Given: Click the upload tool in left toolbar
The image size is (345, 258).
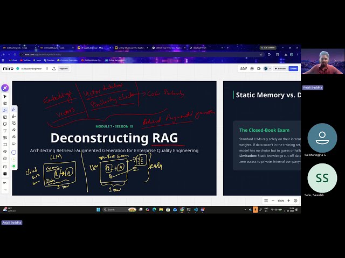Looking at the screenshot, I should (x=5, y=167).
